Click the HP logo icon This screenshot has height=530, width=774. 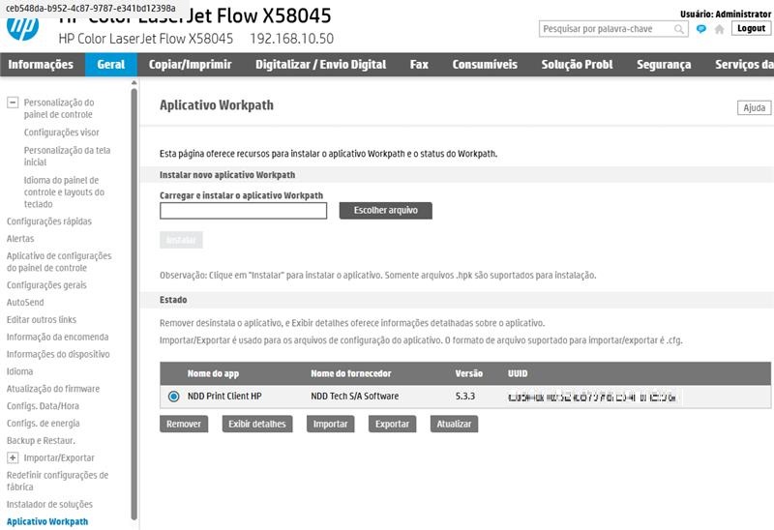22,27
